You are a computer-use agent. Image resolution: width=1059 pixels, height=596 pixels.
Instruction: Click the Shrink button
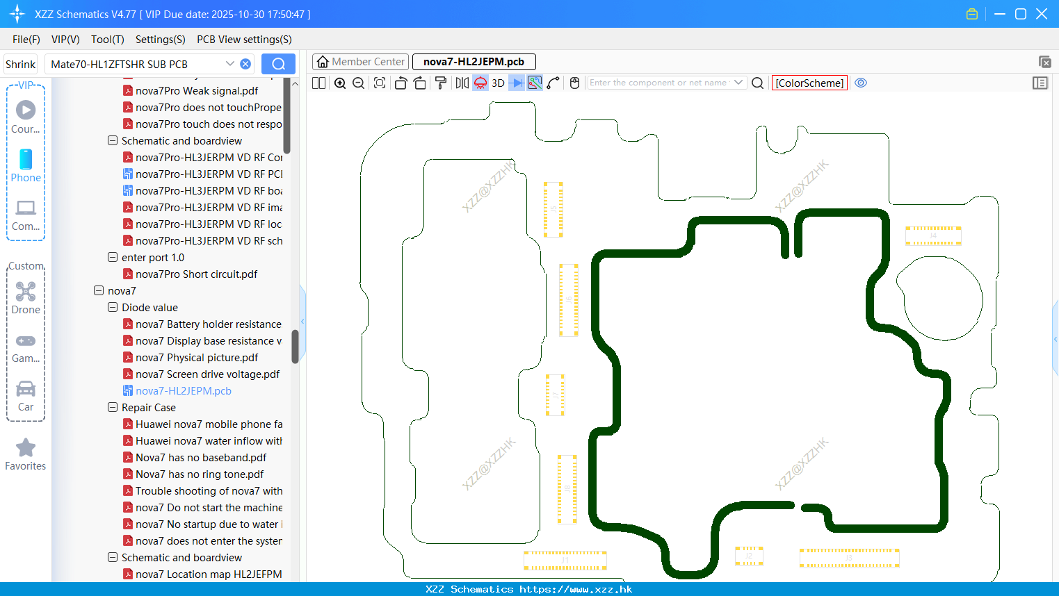pyautogui.click(x=21, y=64)
